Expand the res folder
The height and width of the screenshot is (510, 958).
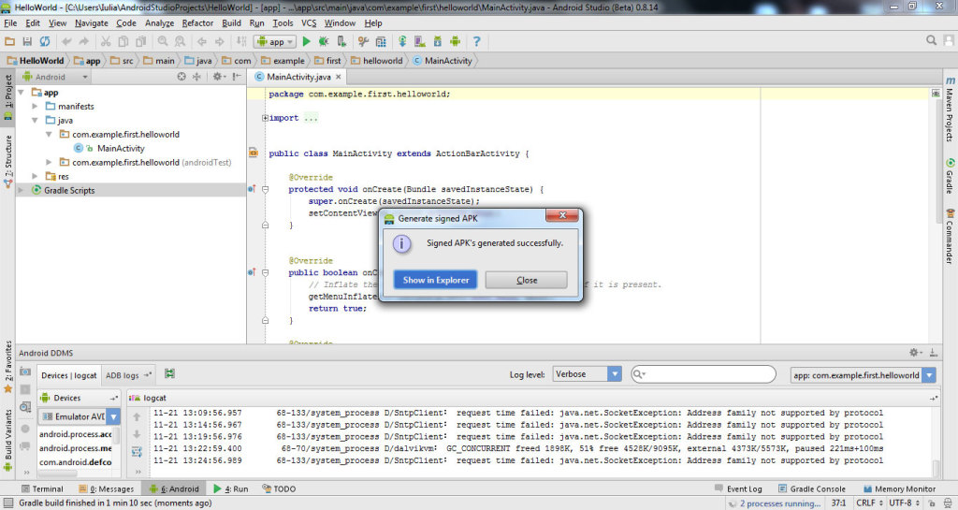pyautogui.click(x=35, y=177)
